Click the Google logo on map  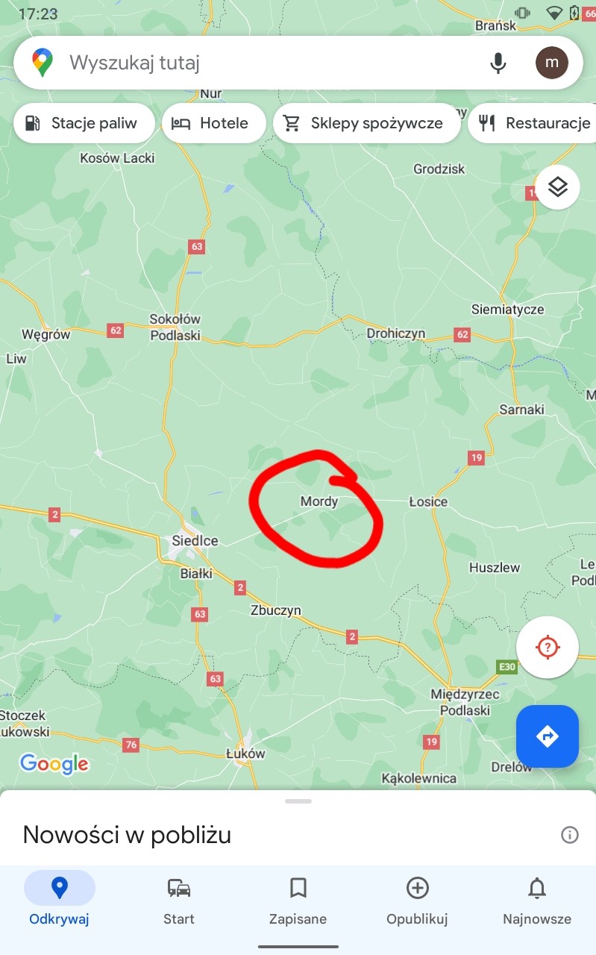pos(54,763)
